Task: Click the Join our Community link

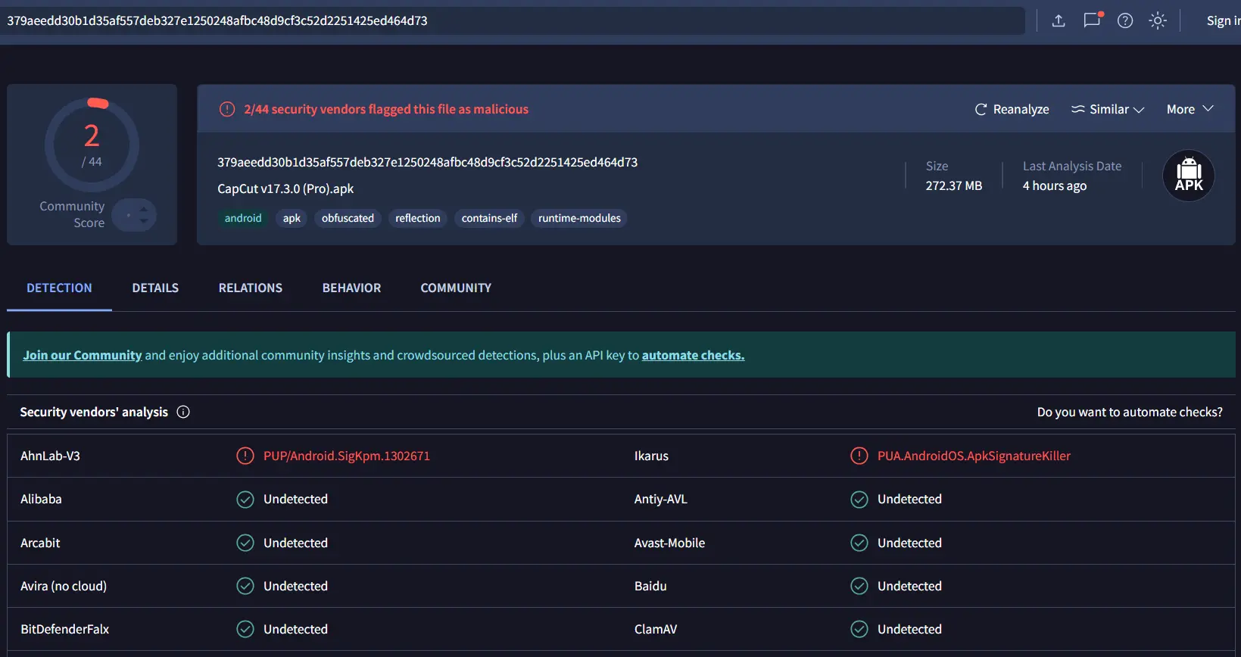Action: (83, 355)
